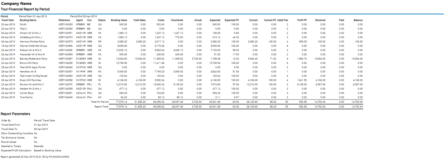
Task: Click the Balance column header
Action: 358,20
